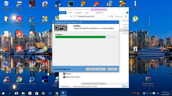Screen dimensions: 172x96
Task: Launch the svencoop desktop shortcut
Action: coord(32,80)
